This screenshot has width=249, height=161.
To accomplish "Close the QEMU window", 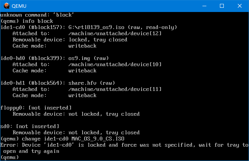I will (240, 6).
